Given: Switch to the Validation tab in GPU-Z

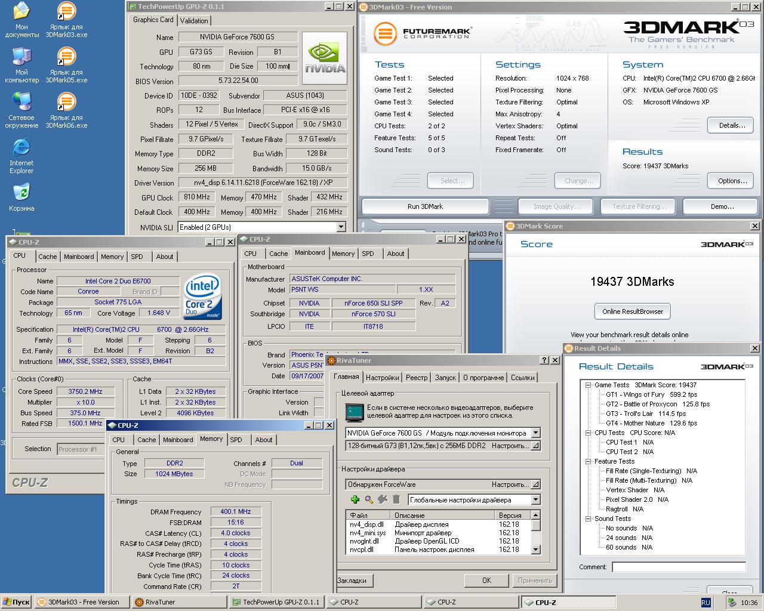Looking at the screenshot, I should point(194,20).
